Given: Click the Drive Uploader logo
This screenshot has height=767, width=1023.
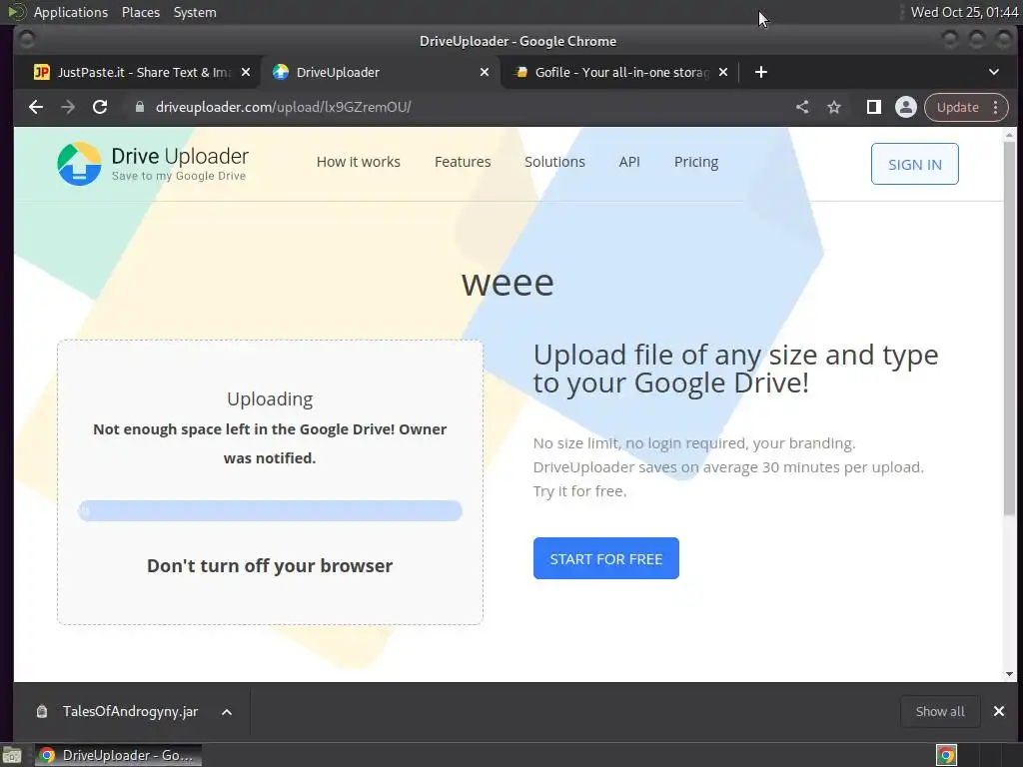Looking at the screenshot, I should [153, 164].
